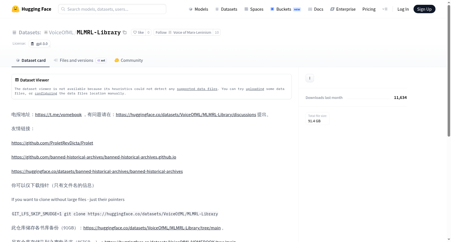This screenshot has height=242, width=451.
Task: Open VoiceOfML organization link
Action: coord(61,32)
